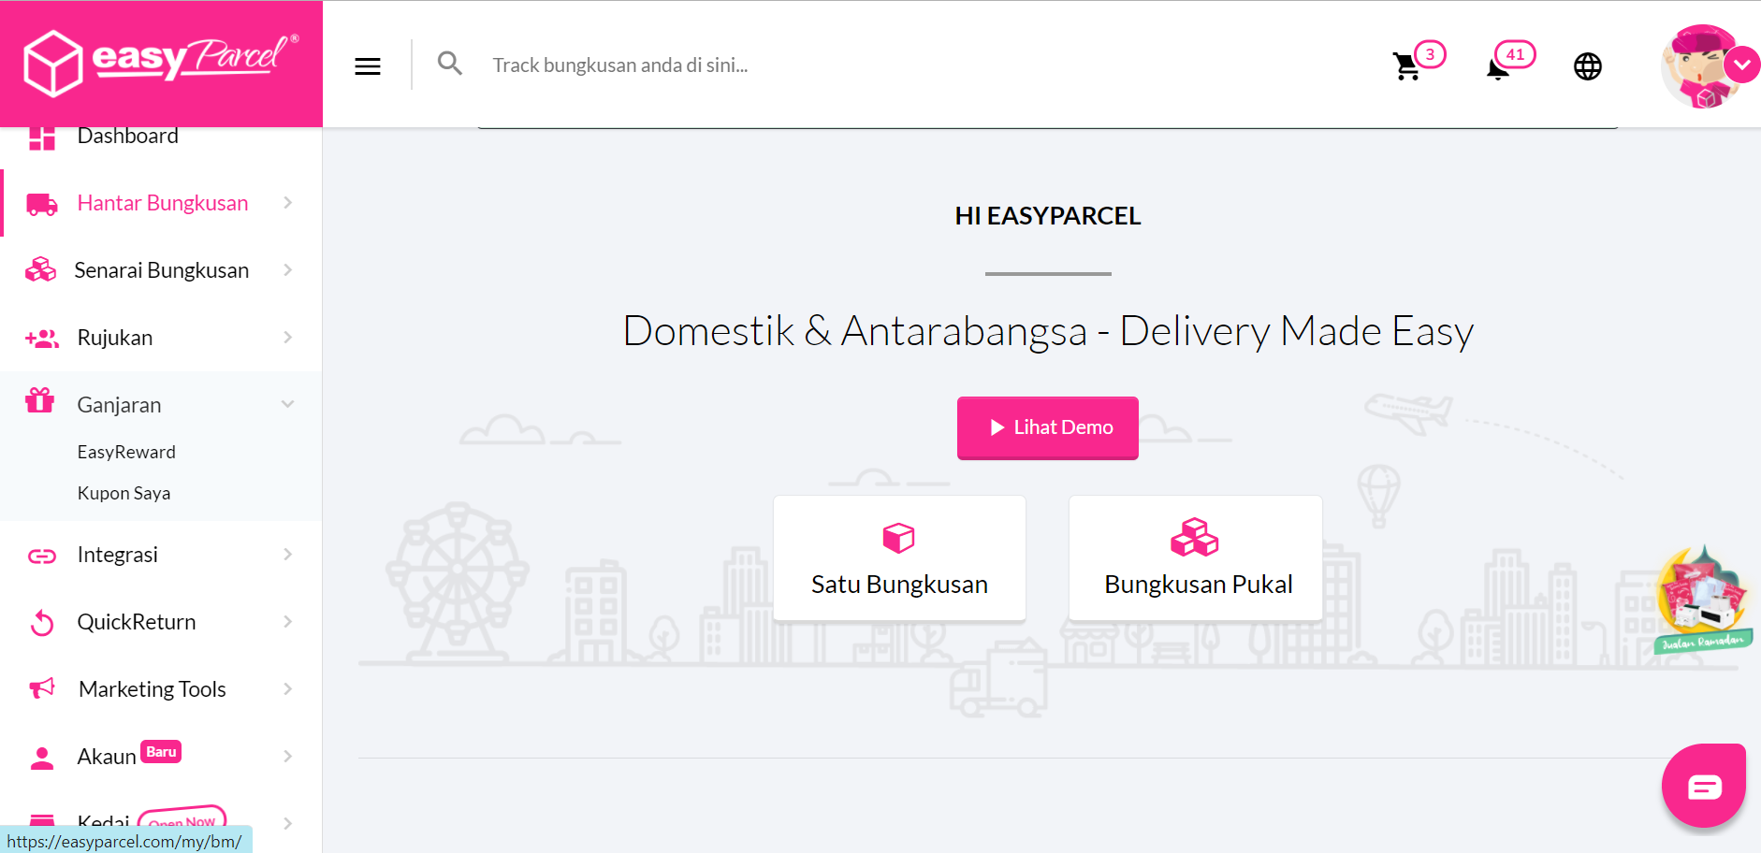Click the EasyParcel logo
Screen dimensions: 1761x853
pyautogui.click(x=161, y=61)
